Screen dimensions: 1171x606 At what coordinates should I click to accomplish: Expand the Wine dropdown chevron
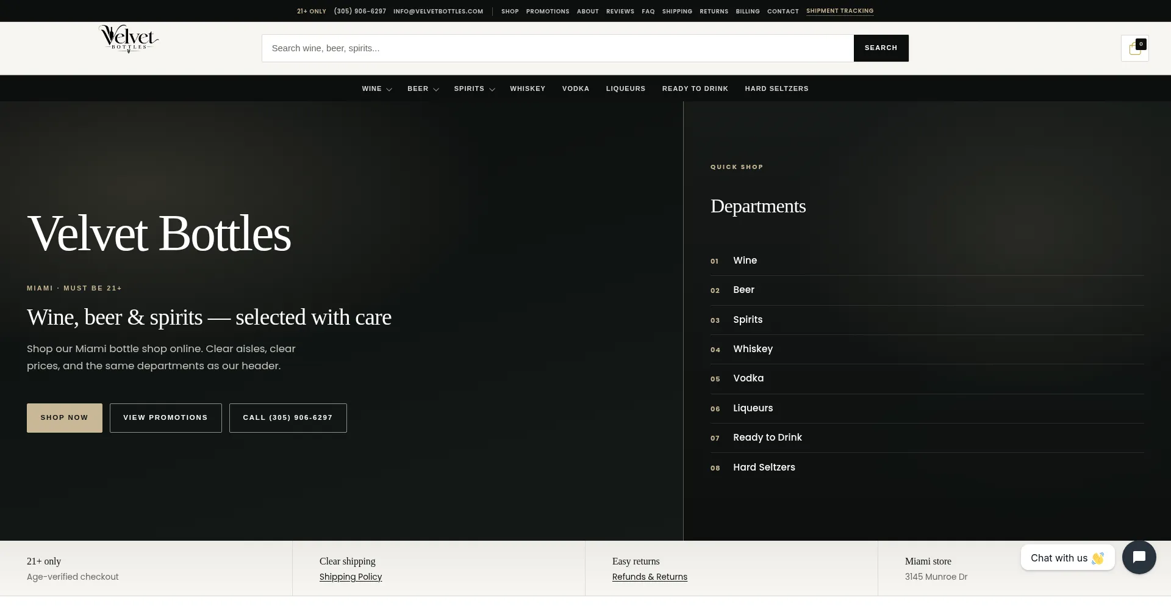[x=389, y=89]
